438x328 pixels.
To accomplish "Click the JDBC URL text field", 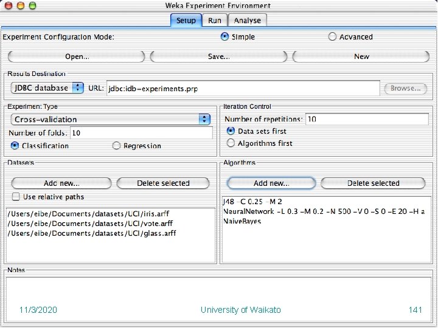I will pos(242,89).
